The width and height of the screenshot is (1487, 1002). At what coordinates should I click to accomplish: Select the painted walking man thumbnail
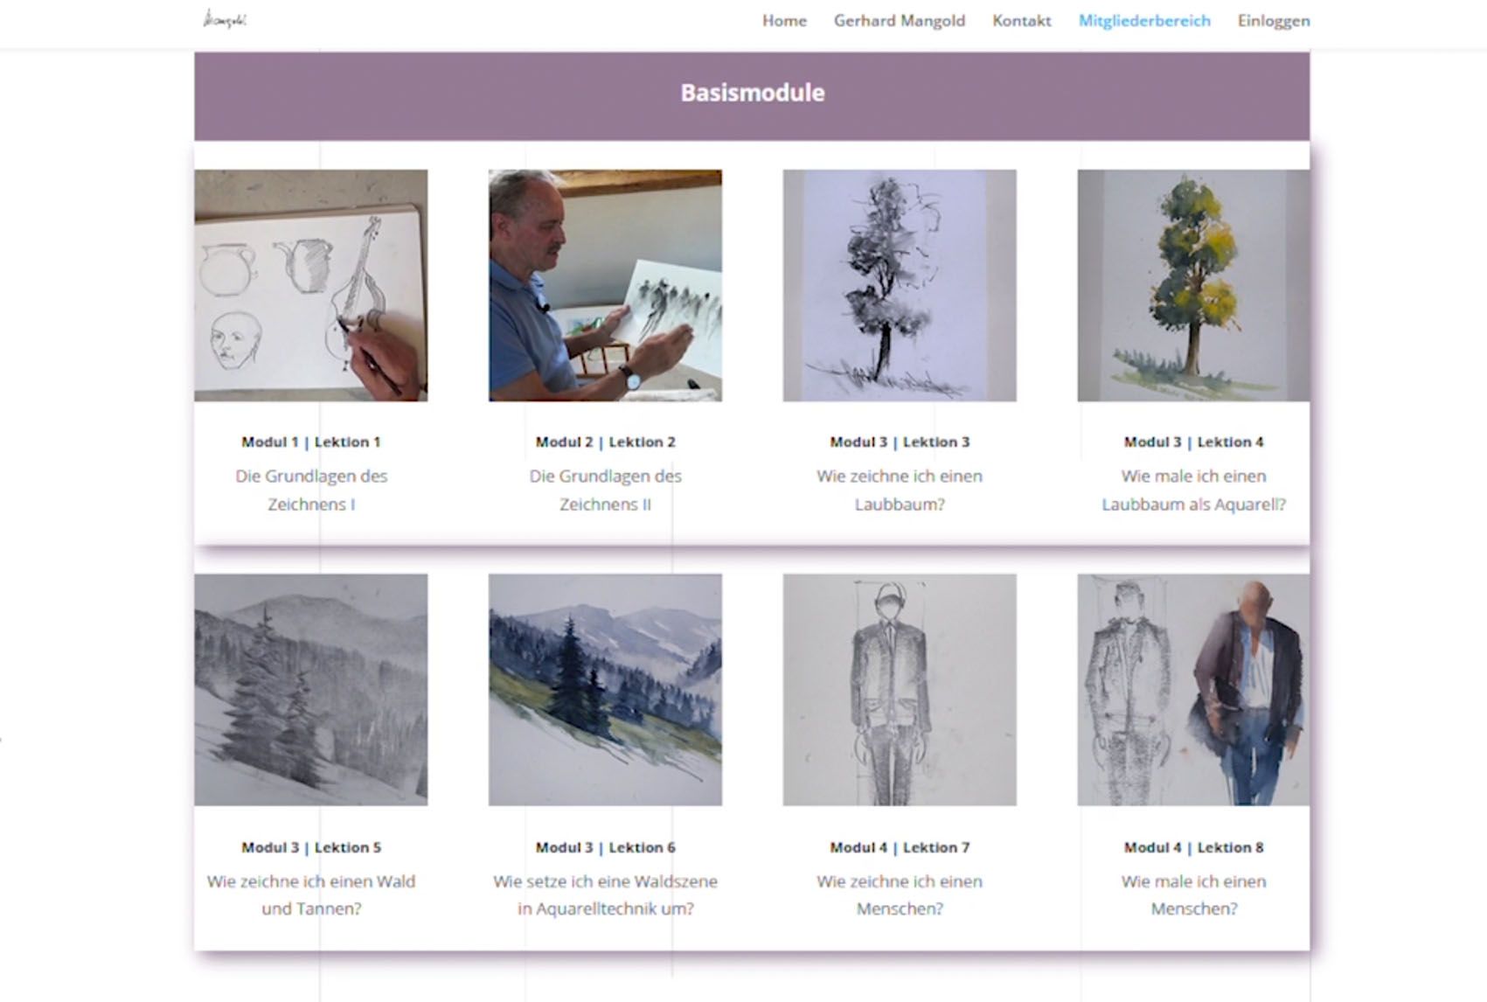pos(1192,689)
